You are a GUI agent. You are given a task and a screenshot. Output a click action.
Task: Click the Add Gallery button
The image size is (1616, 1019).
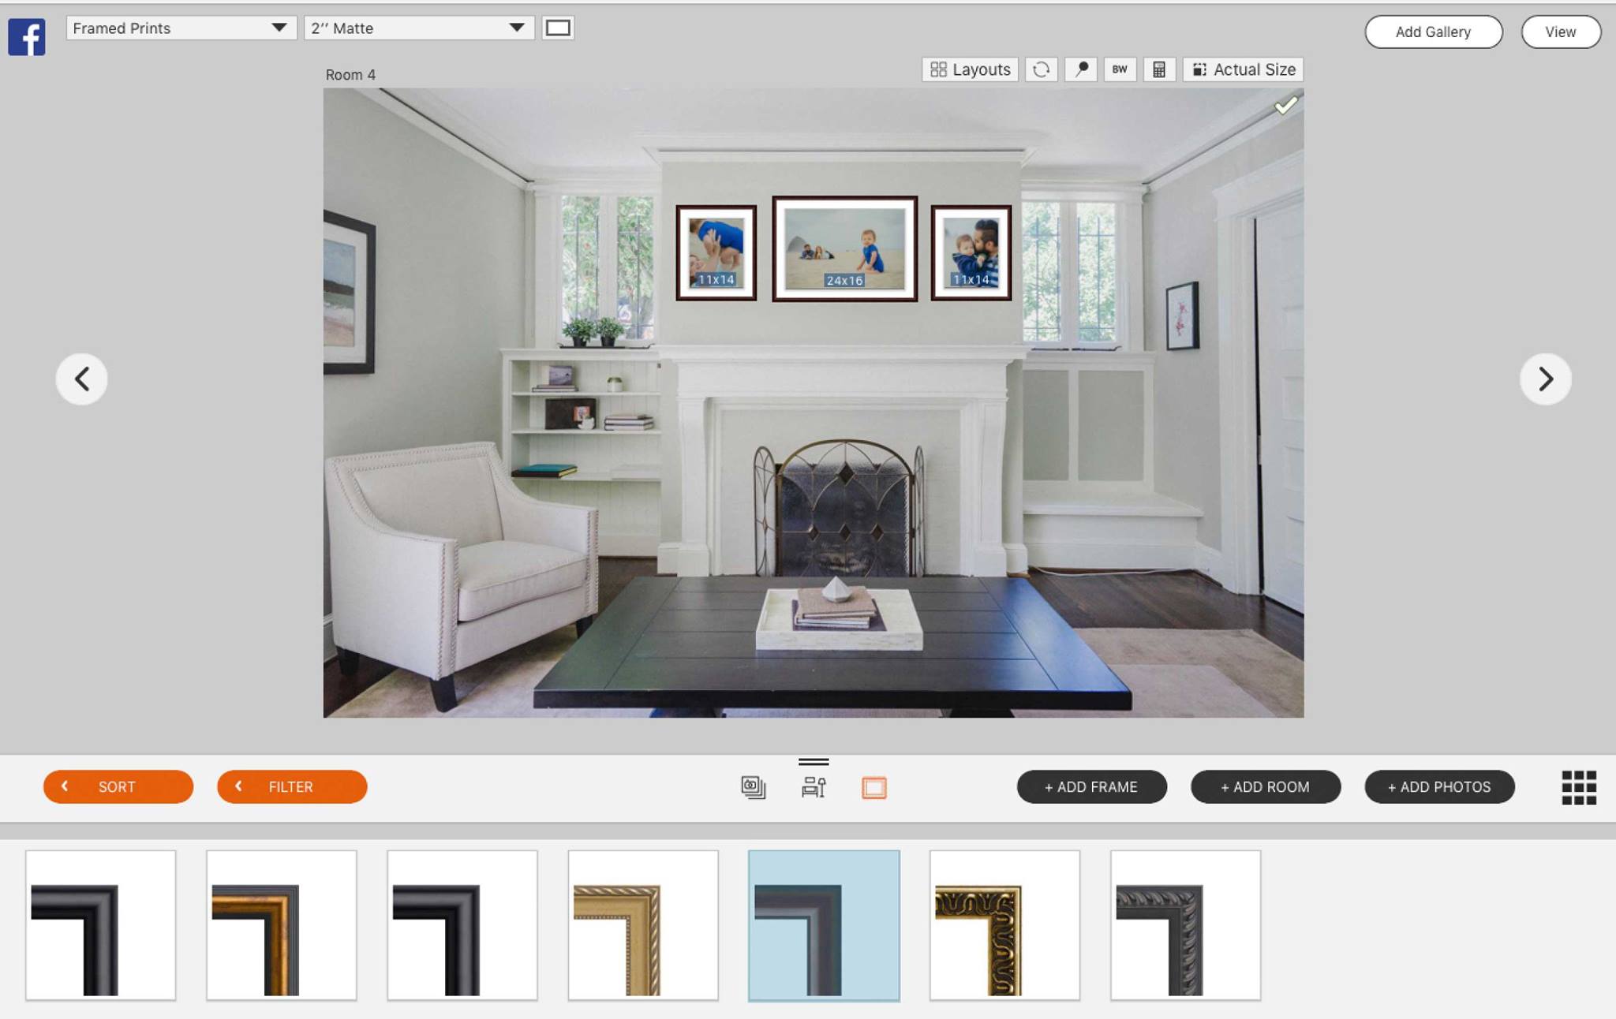pos(1433,32)
